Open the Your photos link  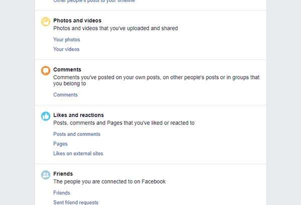coord(67,39)
